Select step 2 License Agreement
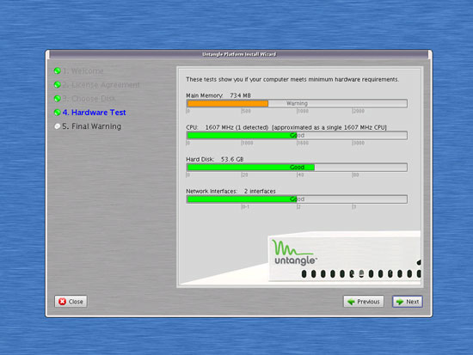Viewport: 473px width, 355px height. [x=101, y=85]
